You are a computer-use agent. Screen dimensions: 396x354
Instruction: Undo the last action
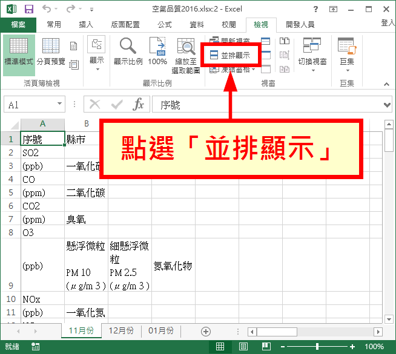point(47,9)
